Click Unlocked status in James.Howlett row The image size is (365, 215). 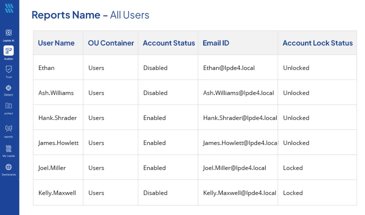point(296,142)
